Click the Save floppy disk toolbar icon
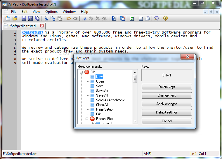 [x=24, y=18]
